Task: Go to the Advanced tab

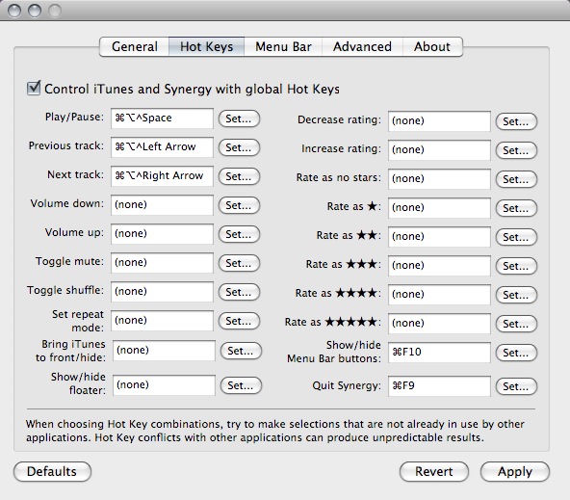Action: tap(362, 46)
